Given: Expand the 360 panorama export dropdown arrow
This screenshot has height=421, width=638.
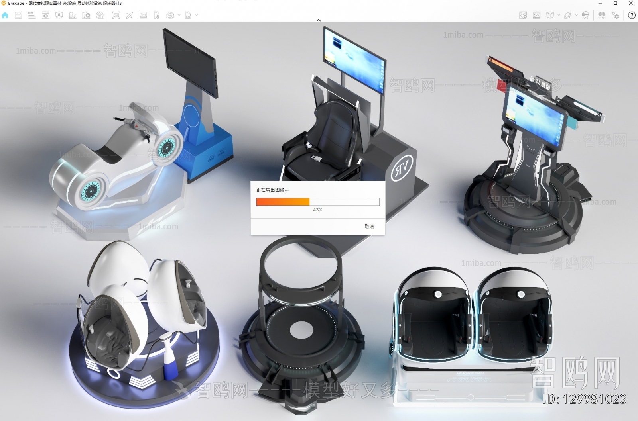Looking at the screenshot, I should pos(179,15).
